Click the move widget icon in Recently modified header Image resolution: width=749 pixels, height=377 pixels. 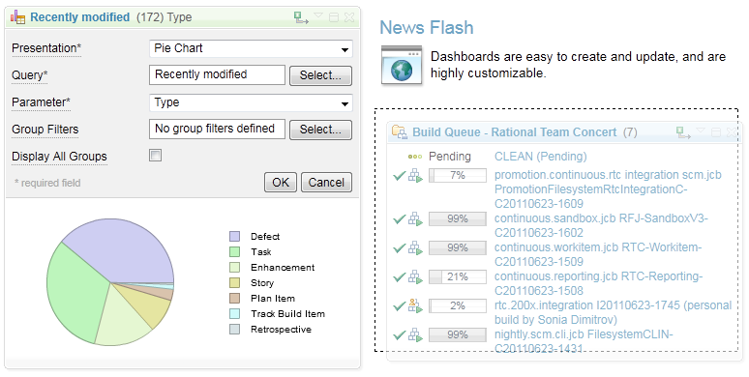[301, 17]
